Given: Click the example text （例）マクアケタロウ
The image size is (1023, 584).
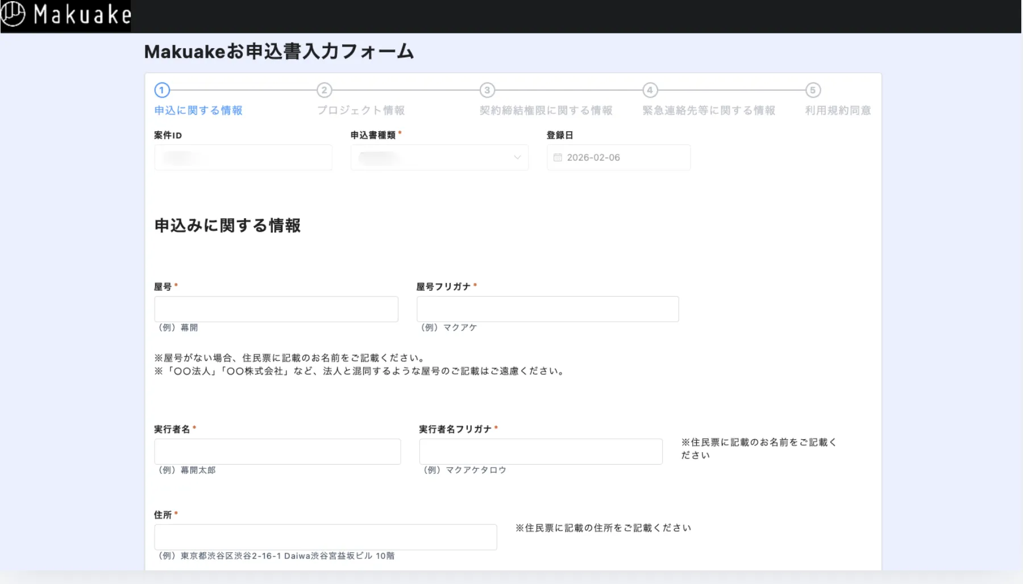Looking at the screenshot, I should pyautogui.click(x=465, y=470).
